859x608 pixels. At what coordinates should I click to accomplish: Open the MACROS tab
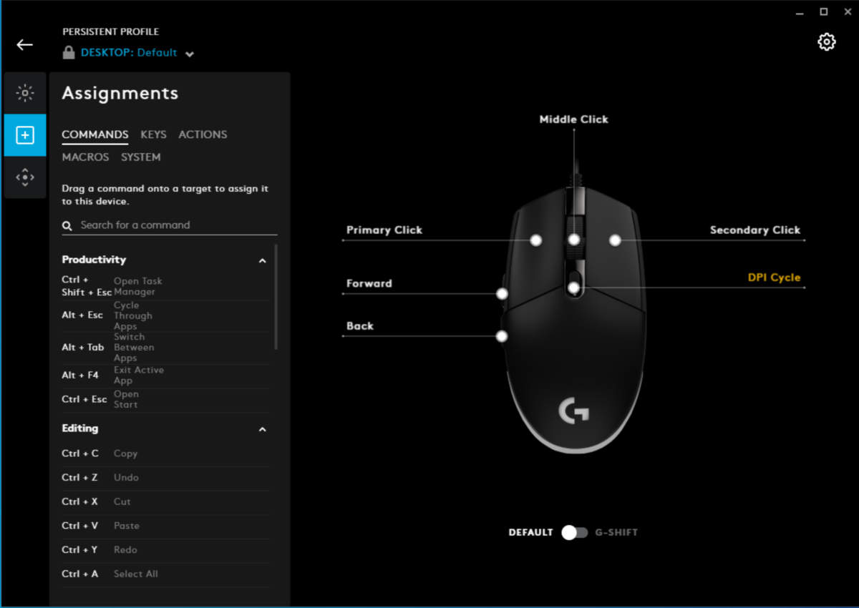click(x=85, y=157)
